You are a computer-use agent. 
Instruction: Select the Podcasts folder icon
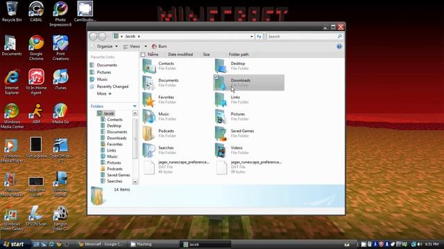point(149,133)
